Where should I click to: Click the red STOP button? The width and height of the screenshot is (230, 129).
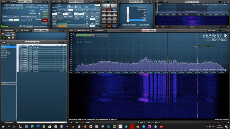pos(45,20)
